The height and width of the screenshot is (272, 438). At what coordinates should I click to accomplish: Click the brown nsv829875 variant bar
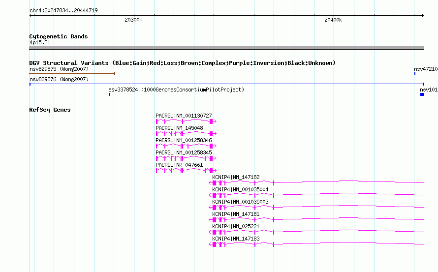[72, 74]
